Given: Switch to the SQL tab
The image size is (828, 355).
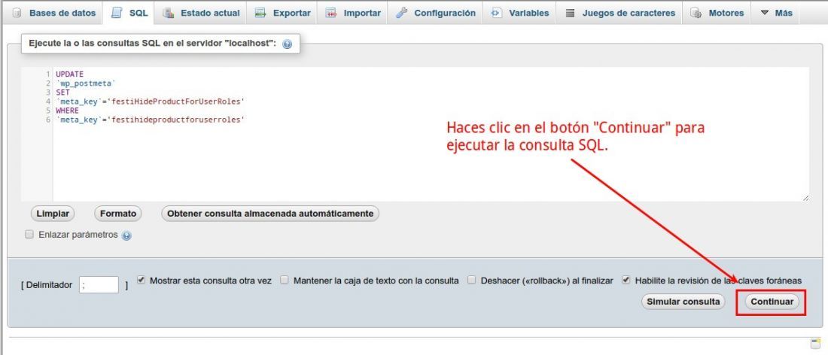Looking at the screenshot, I should [x=129, y=13].
